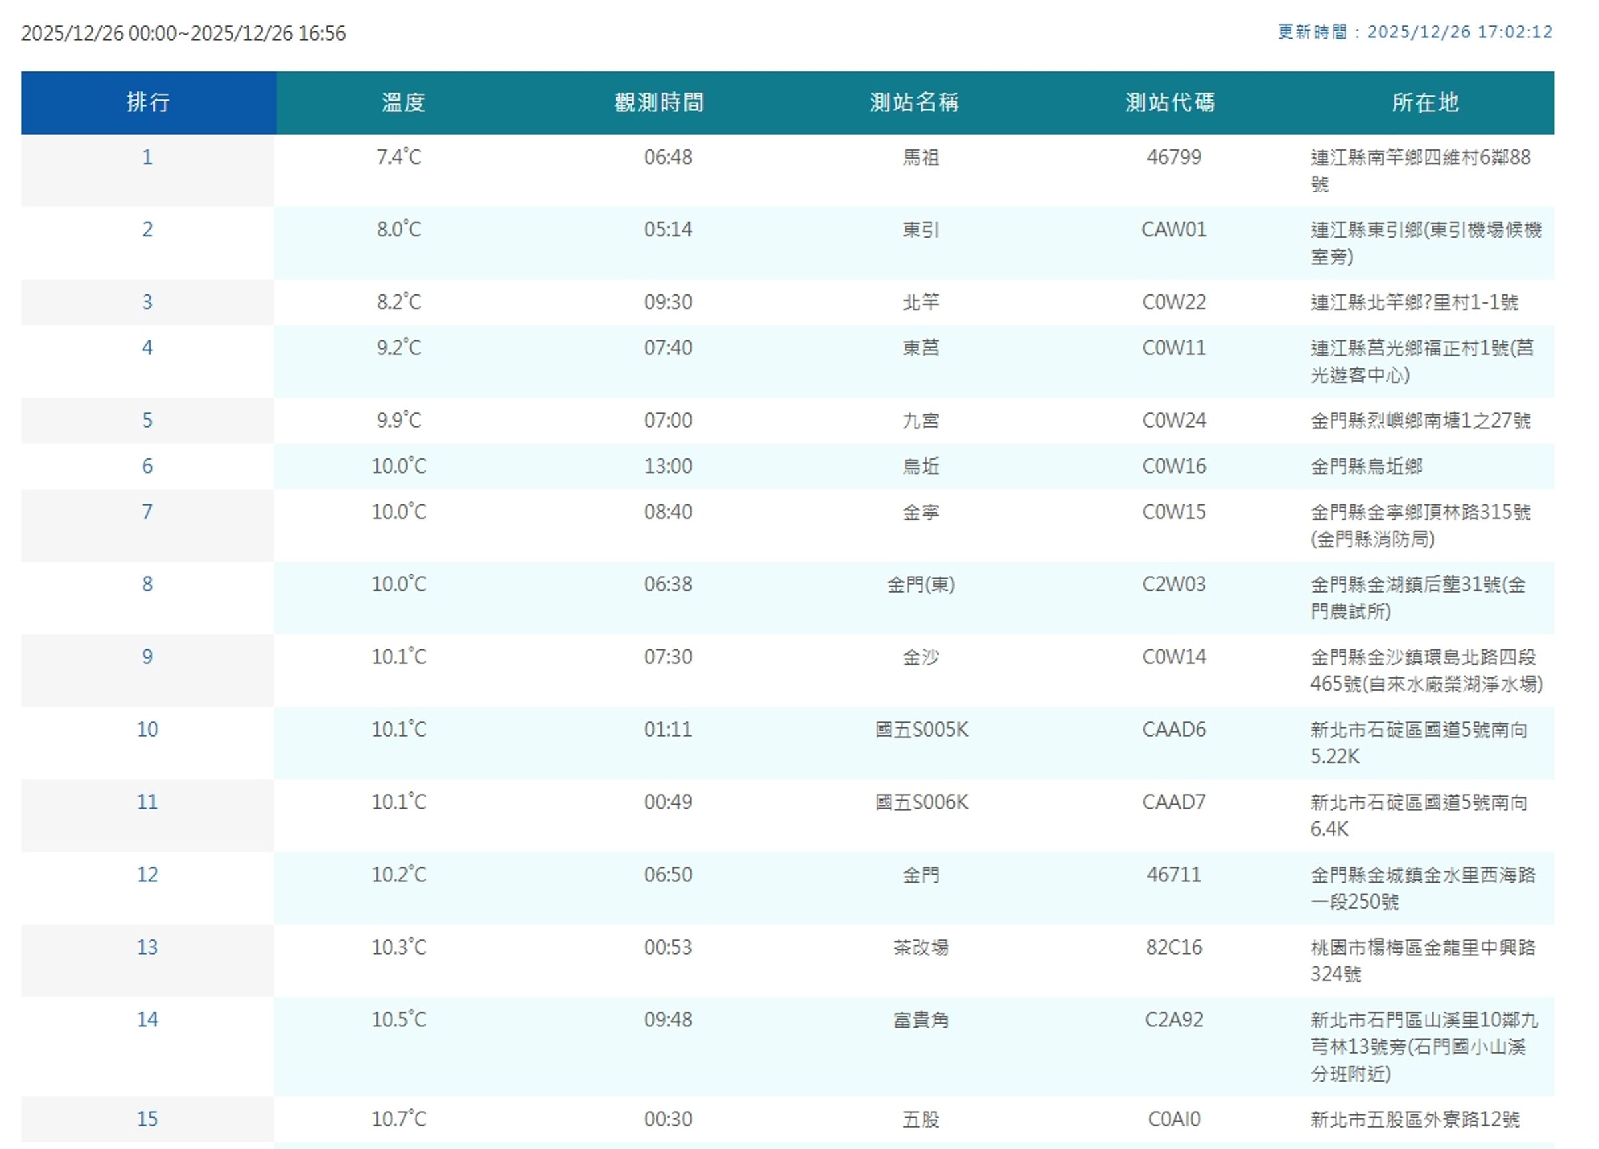Click station code 46799
The height and width of the screenshot is (1149, 1599).
1174,157
